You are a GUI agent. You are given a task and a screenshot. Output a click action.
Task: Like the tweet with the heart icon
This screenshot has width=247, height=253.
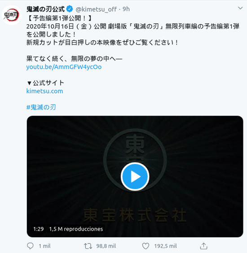click(x=146, y=246)
